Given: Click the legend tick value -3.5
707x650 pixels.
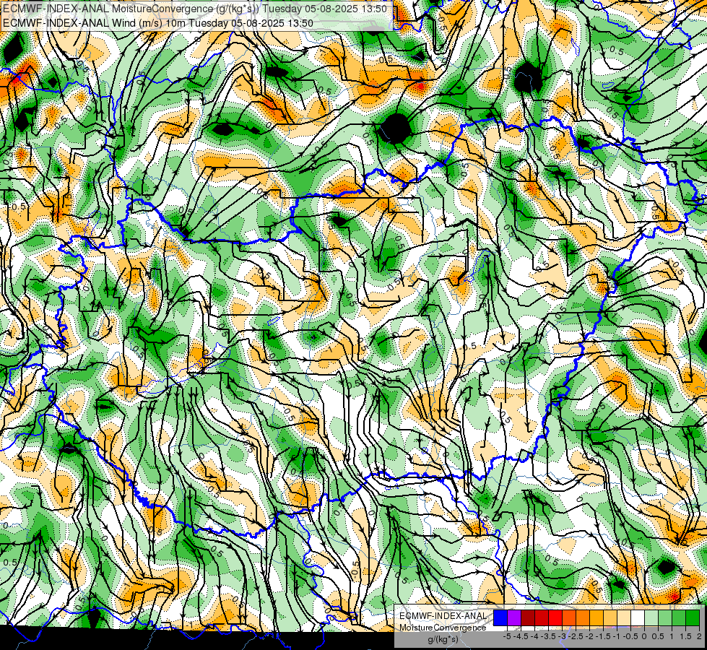Looking at the screenshot, I should pos(549,636).
